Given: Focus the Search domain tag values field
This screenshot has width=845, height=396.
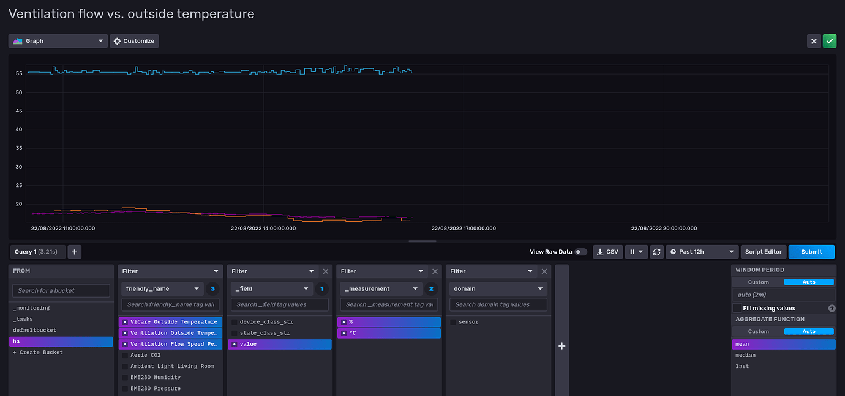Looking at the screenshot, I should 498,304.
